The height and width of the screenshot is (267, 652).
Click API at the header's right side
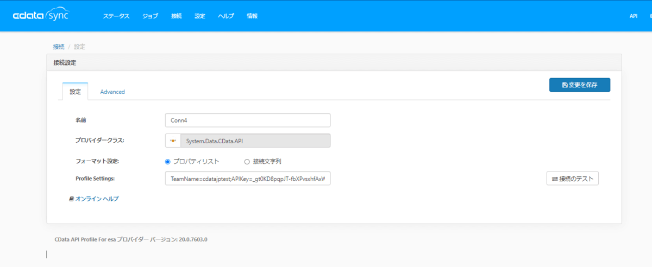coord(634,16)
